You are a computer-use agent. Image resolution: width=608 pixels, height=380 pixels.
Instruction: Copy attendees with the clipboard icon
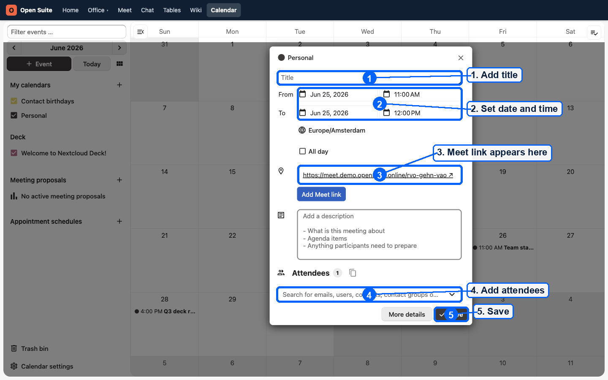coord(353,273)
